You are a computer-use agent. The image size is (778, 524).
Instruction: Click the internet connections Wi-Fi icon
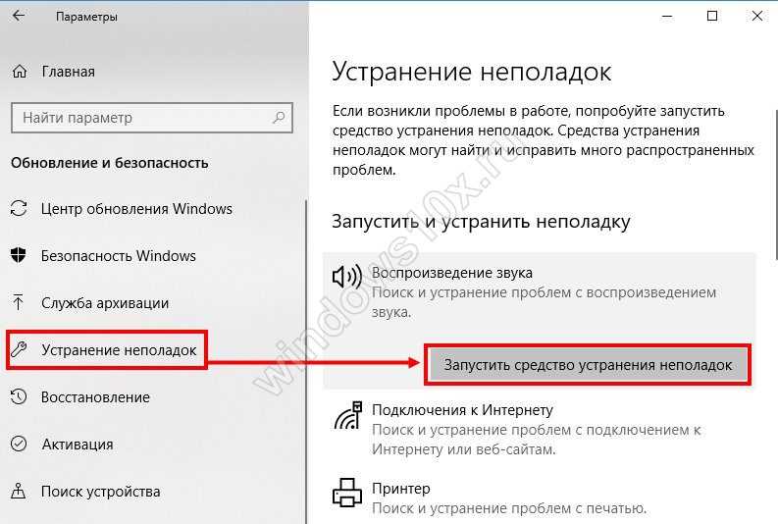tap(348, 415)
